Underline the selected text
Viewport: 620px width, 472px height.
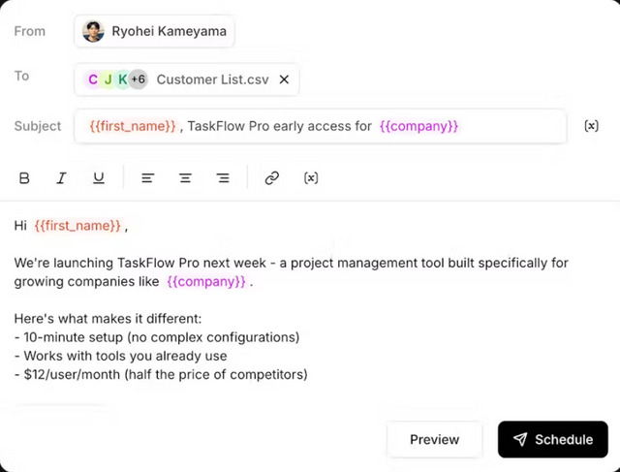99,178
